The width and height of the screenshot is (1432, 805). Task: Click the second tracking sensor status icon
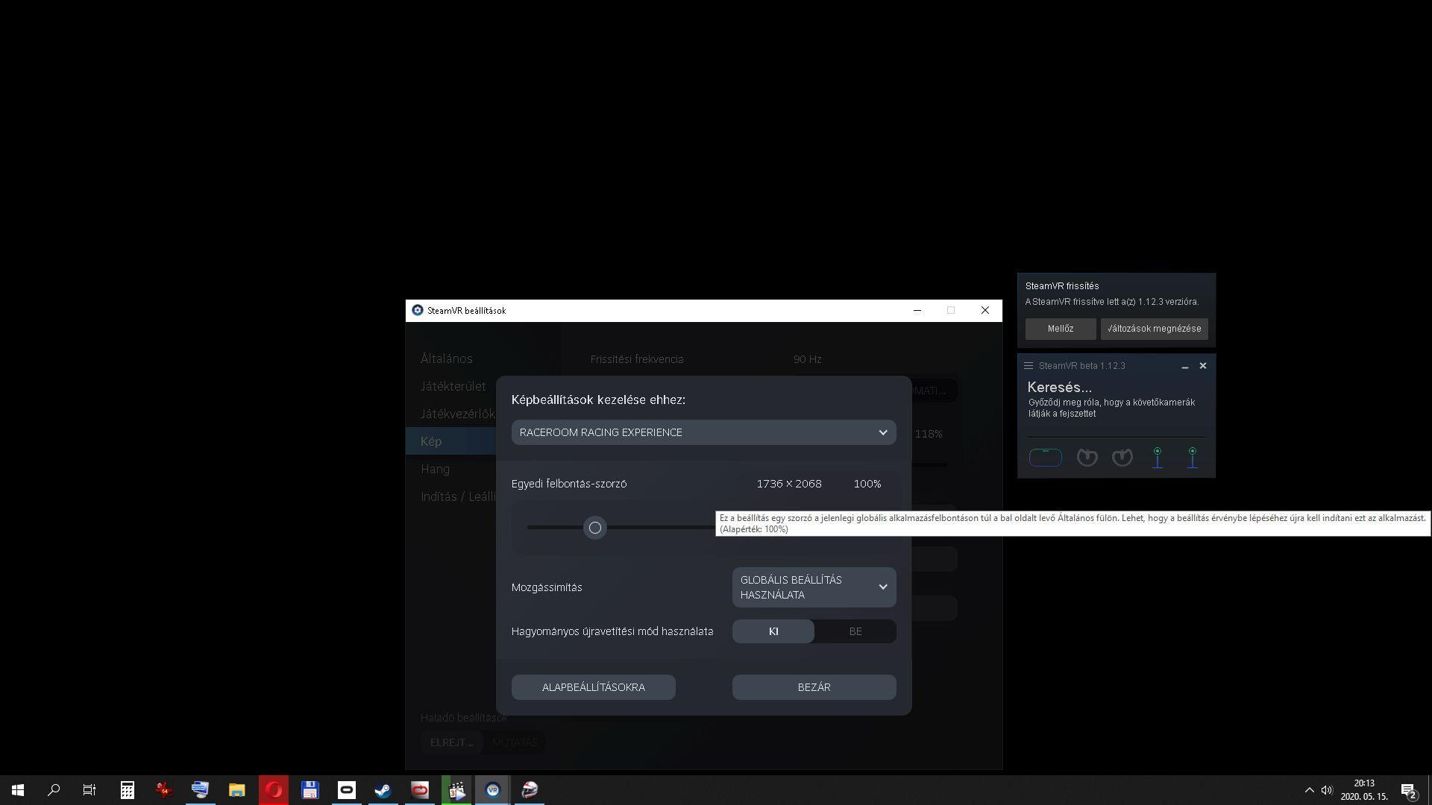tap(1192, 457)
